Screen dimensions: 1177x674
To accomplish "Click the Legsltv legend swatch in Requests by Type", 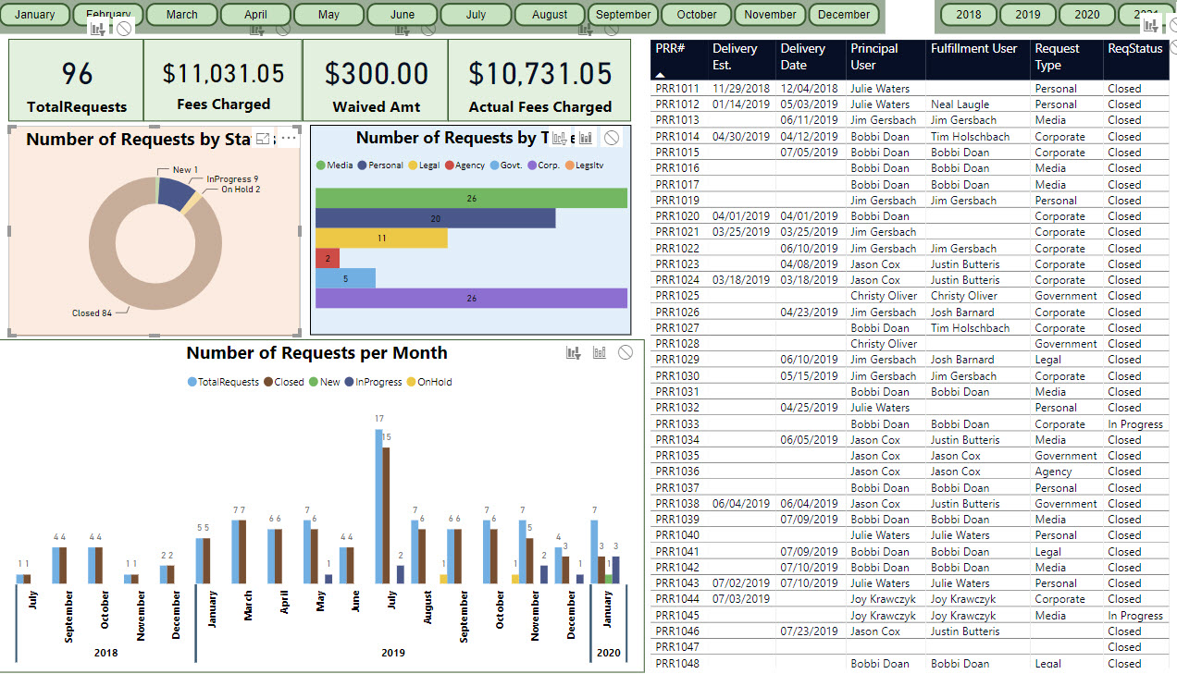I will (569, 165).
